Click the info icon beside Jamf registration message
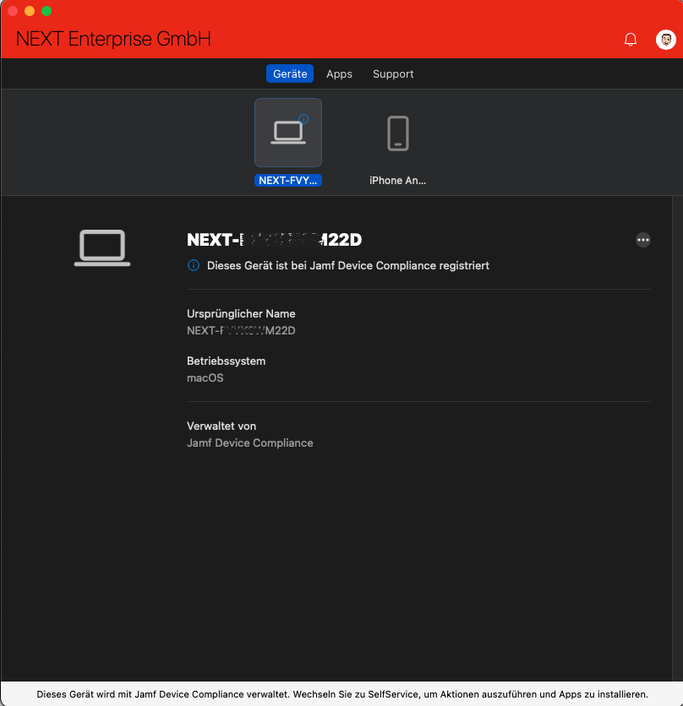This screenshot has height=706, width=683. click(194, 266)
